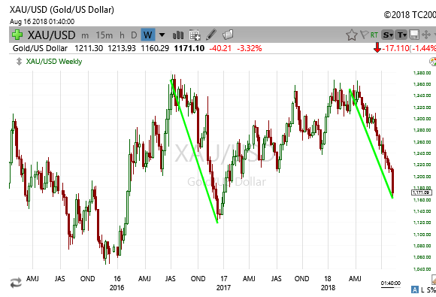Click the floppy disk save icon
This screenshot has width=436, height=297.
pos(414,35)
